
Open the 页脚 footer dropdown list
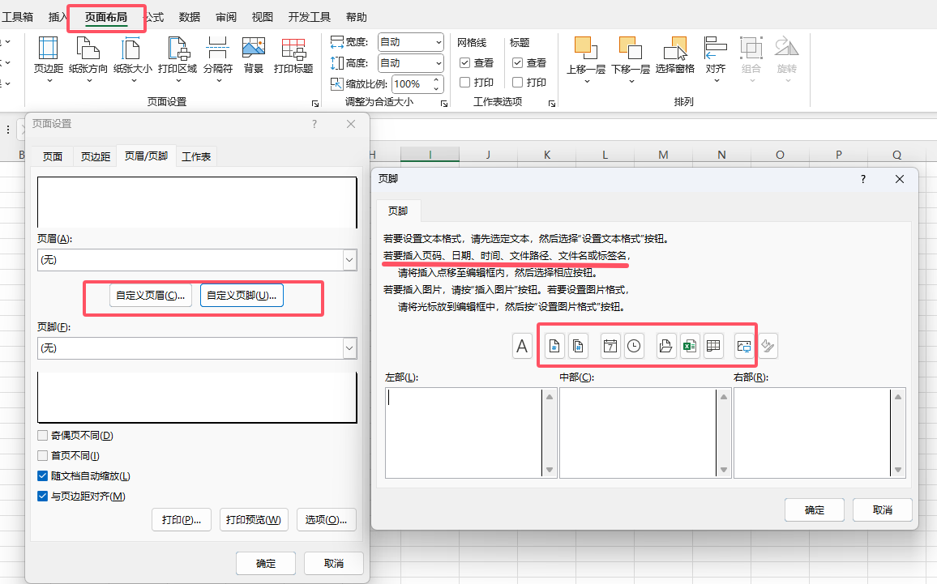click(349, 348)
